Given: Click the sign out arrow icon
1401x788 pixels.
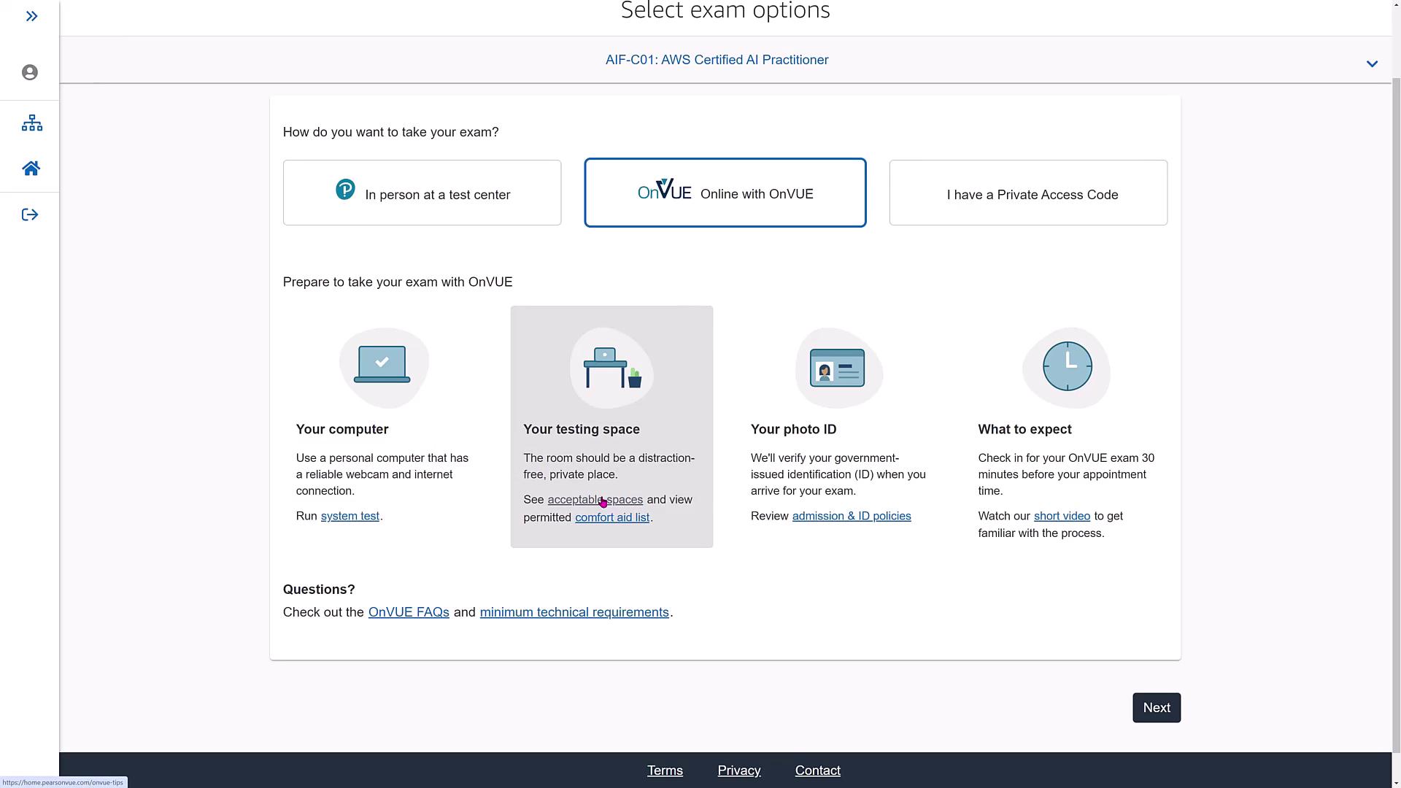Looking at the screenshot, I should 30,215.
